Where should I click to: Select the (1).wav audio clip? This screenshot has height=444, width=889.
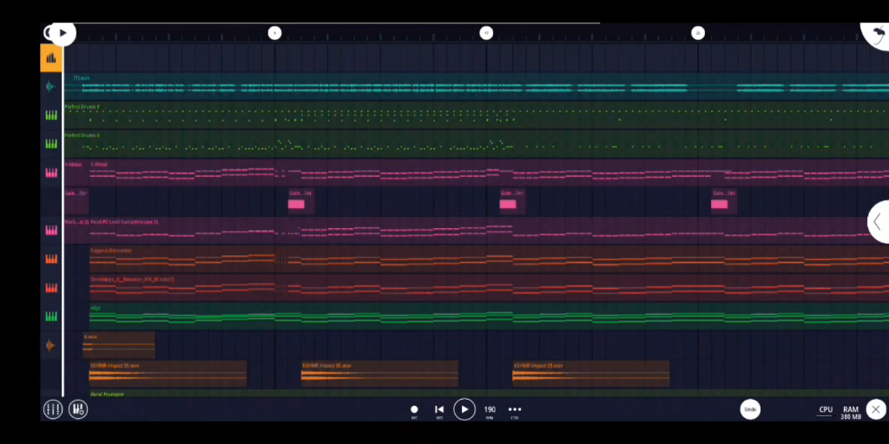pos(477,87)
